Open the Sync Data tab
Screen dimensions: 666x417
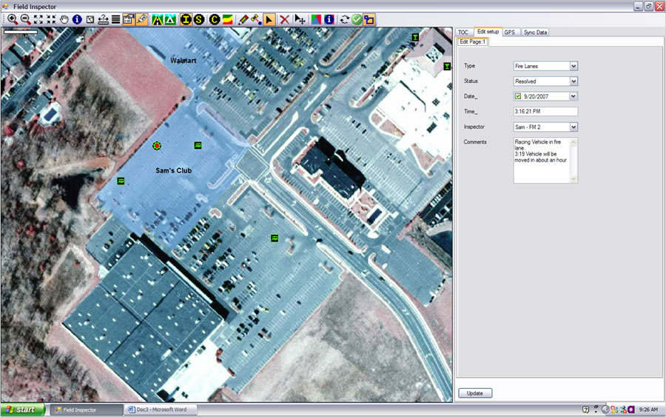(x=535, y=33)
